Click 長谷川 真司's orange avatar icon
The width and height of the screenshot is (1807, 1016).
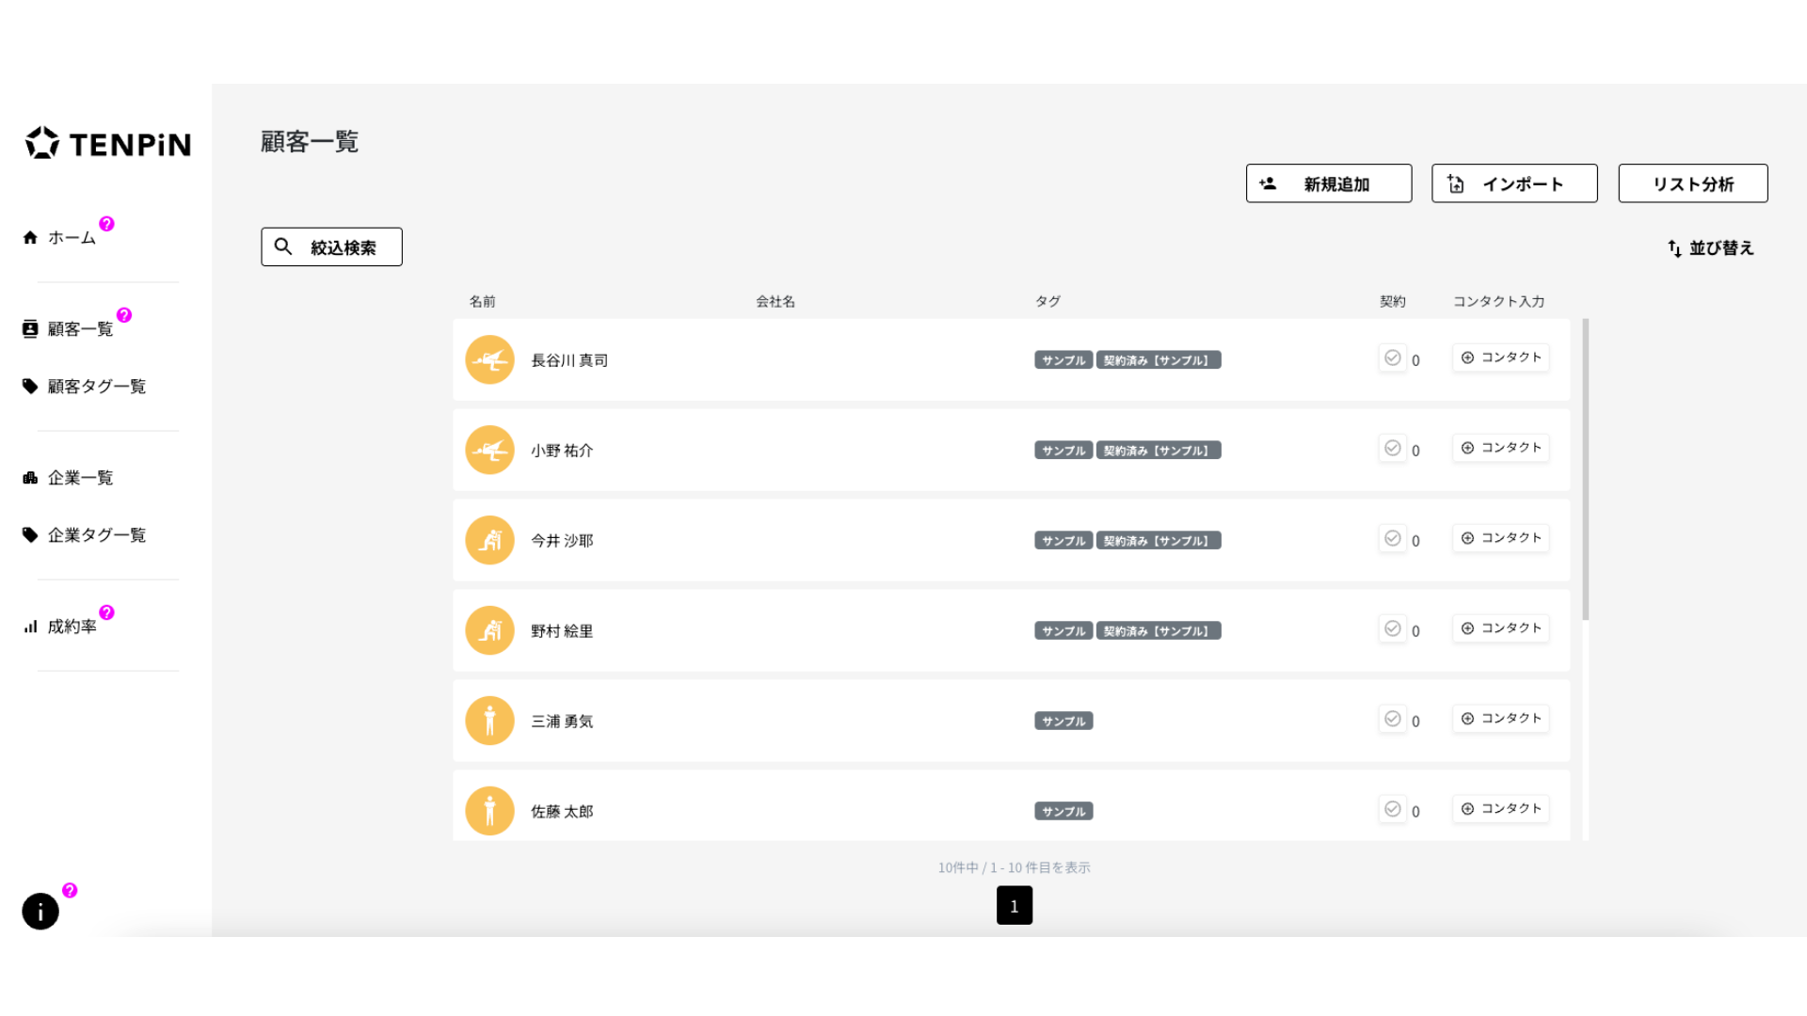tap(489, 359)
